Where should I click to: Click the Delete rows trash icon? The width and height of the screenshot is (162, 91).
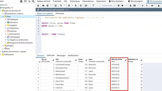(x=81, y=6)
